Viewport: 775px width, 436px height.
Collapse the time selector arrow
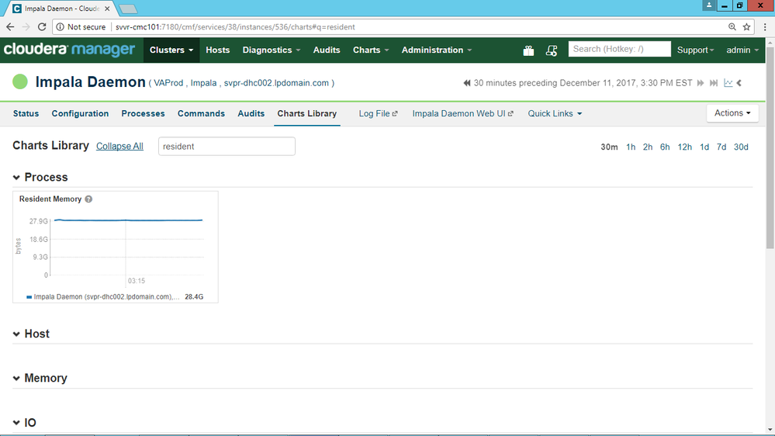pos(739,83)
